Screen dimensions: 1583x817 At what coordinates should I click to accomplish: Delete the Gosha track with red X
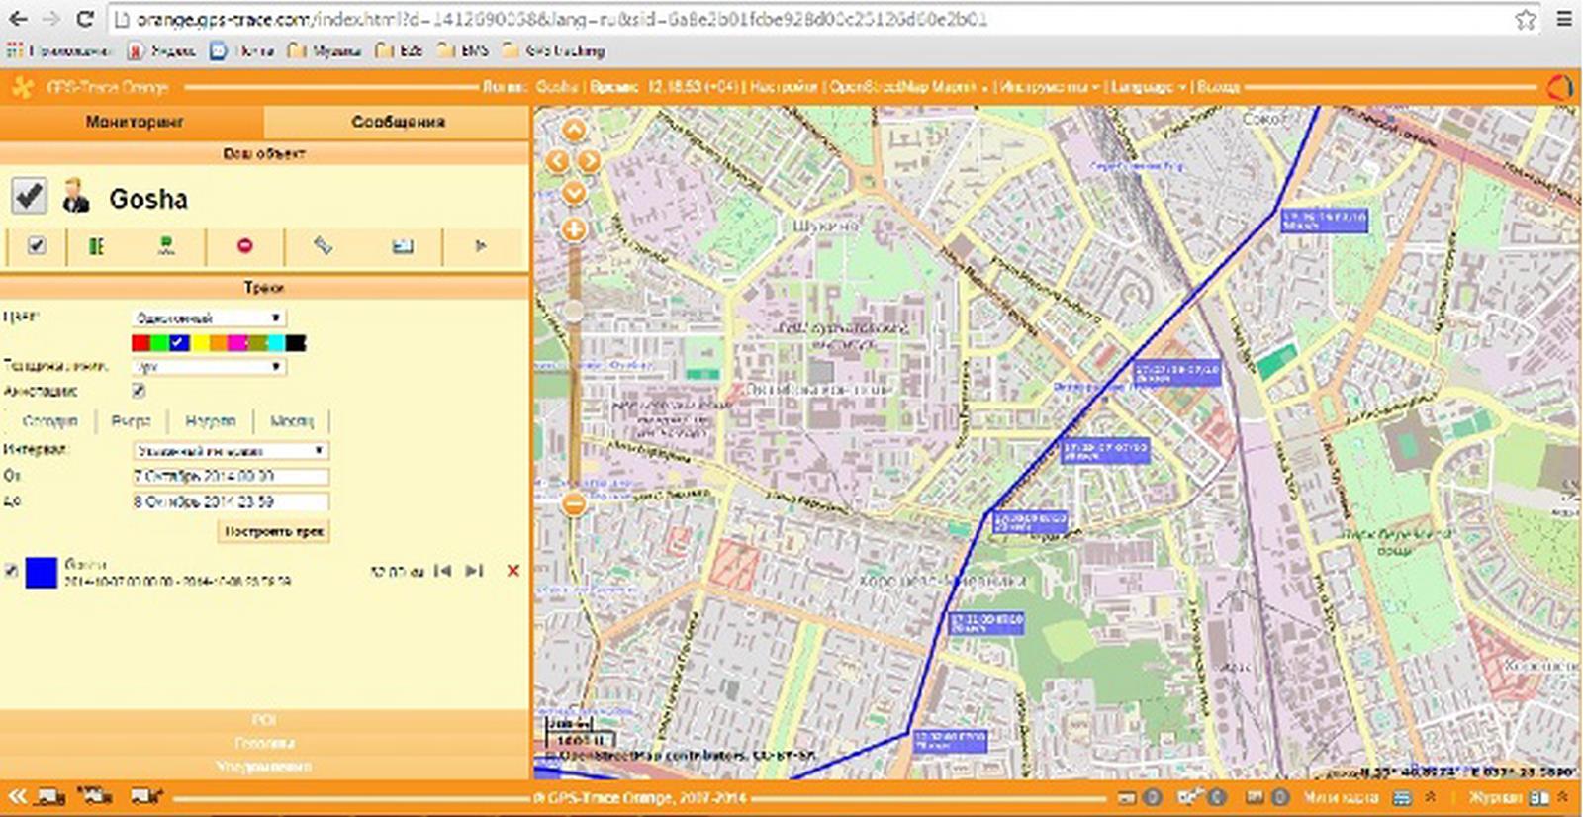(x=512, y=571)
